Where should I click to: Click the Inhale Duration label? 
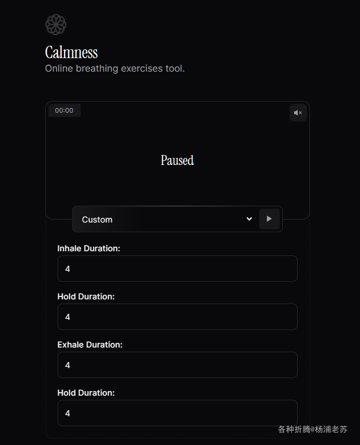point(88,248)
